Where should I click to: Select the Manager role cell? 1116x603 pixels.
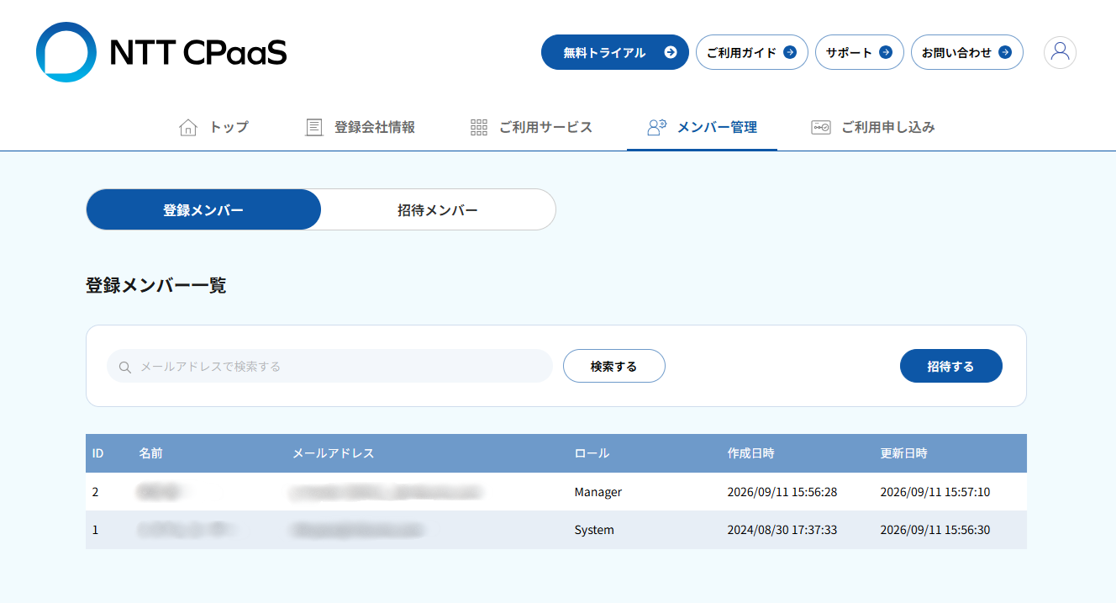coord(598,492)
